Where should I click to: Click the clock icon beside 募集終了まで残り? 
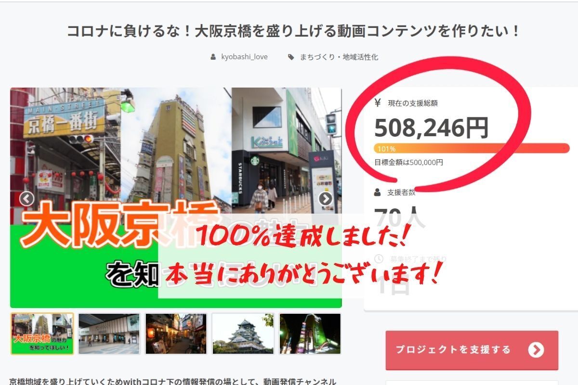coord(379,258)
